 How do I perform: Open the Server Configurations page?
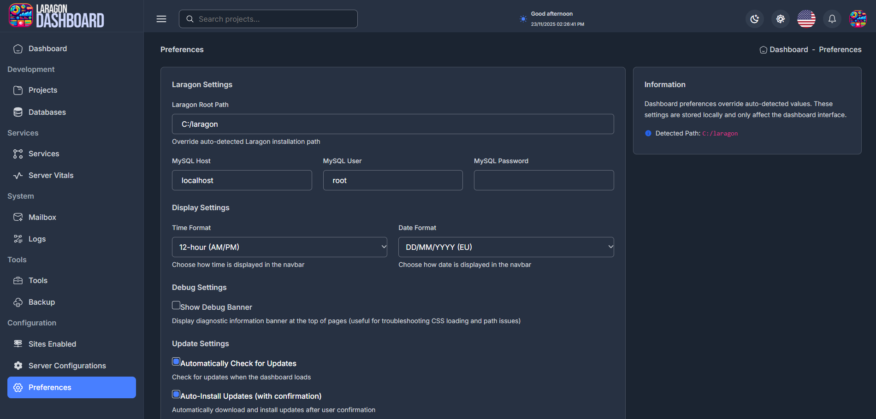click(67, 366)
